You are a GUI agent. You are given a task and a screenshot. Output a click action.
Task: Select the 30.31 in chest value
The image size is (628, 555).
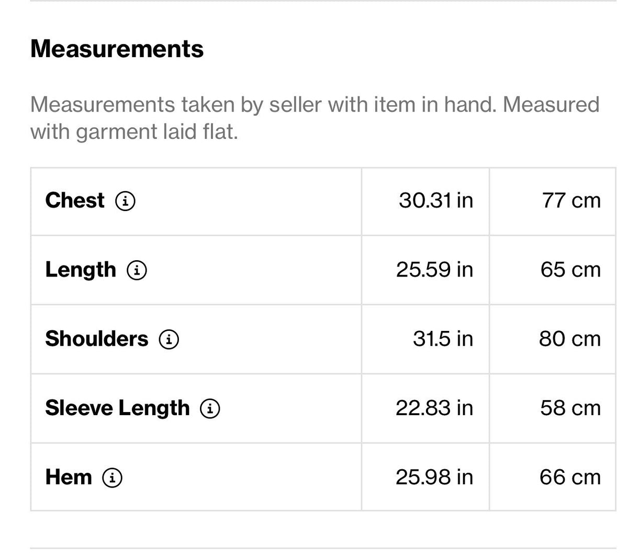coord(436,201)
